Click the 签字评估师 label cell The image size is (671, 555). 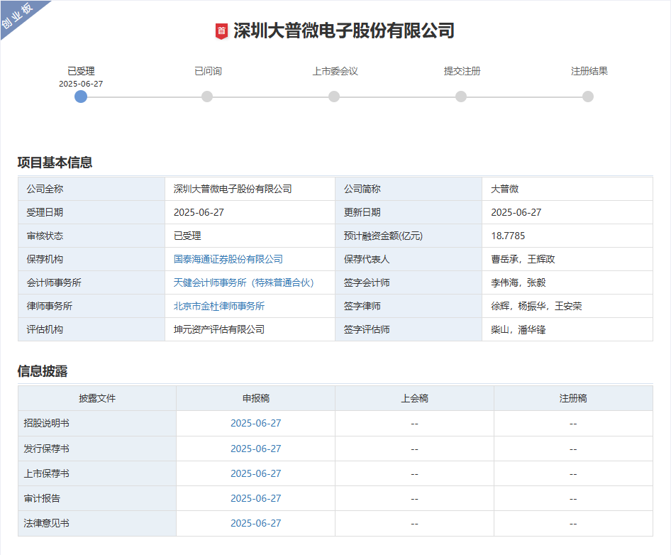point(409,329)
